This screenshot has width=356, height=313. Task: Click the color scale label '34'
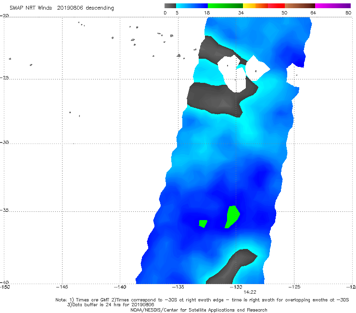click(x=241, y=13)
